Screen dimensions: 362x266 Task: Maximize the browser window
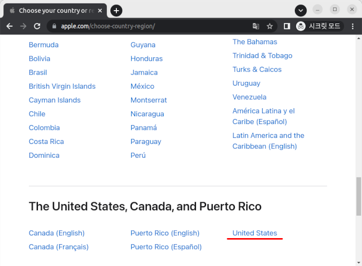point(335,9)
